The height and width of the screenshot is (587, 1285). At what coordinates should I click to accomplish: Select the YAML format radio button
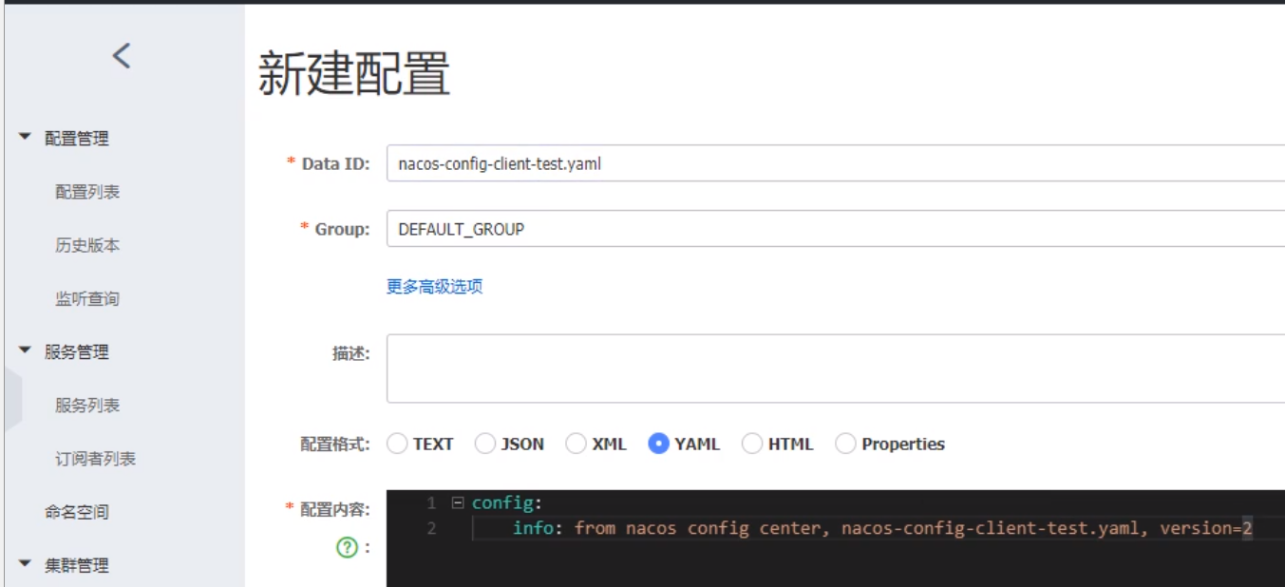(659, 444)
